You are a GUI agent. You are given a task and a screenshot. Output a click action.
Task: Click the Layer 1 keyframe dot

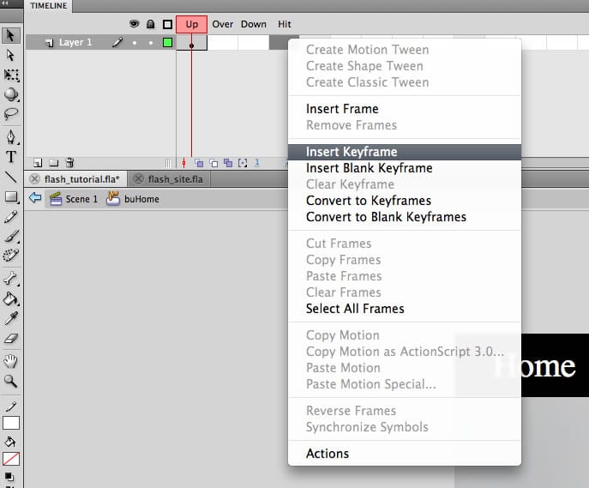pos(191,45)
